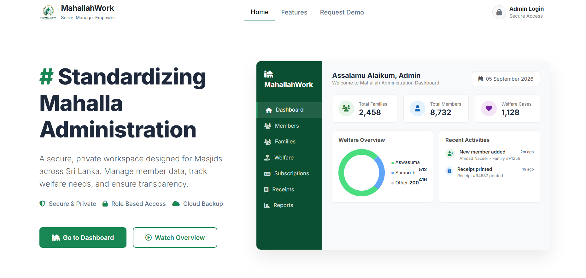Click the mosque icon in dashboard sidebar
586x278 pixels.
269,74
